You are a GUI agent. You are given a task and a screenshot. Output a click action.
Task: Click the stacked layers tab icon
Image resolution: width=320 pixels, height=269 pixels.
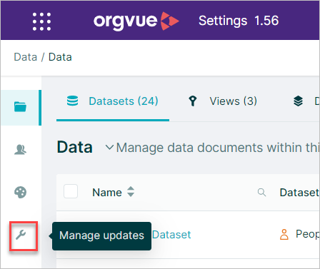(298, 101)
